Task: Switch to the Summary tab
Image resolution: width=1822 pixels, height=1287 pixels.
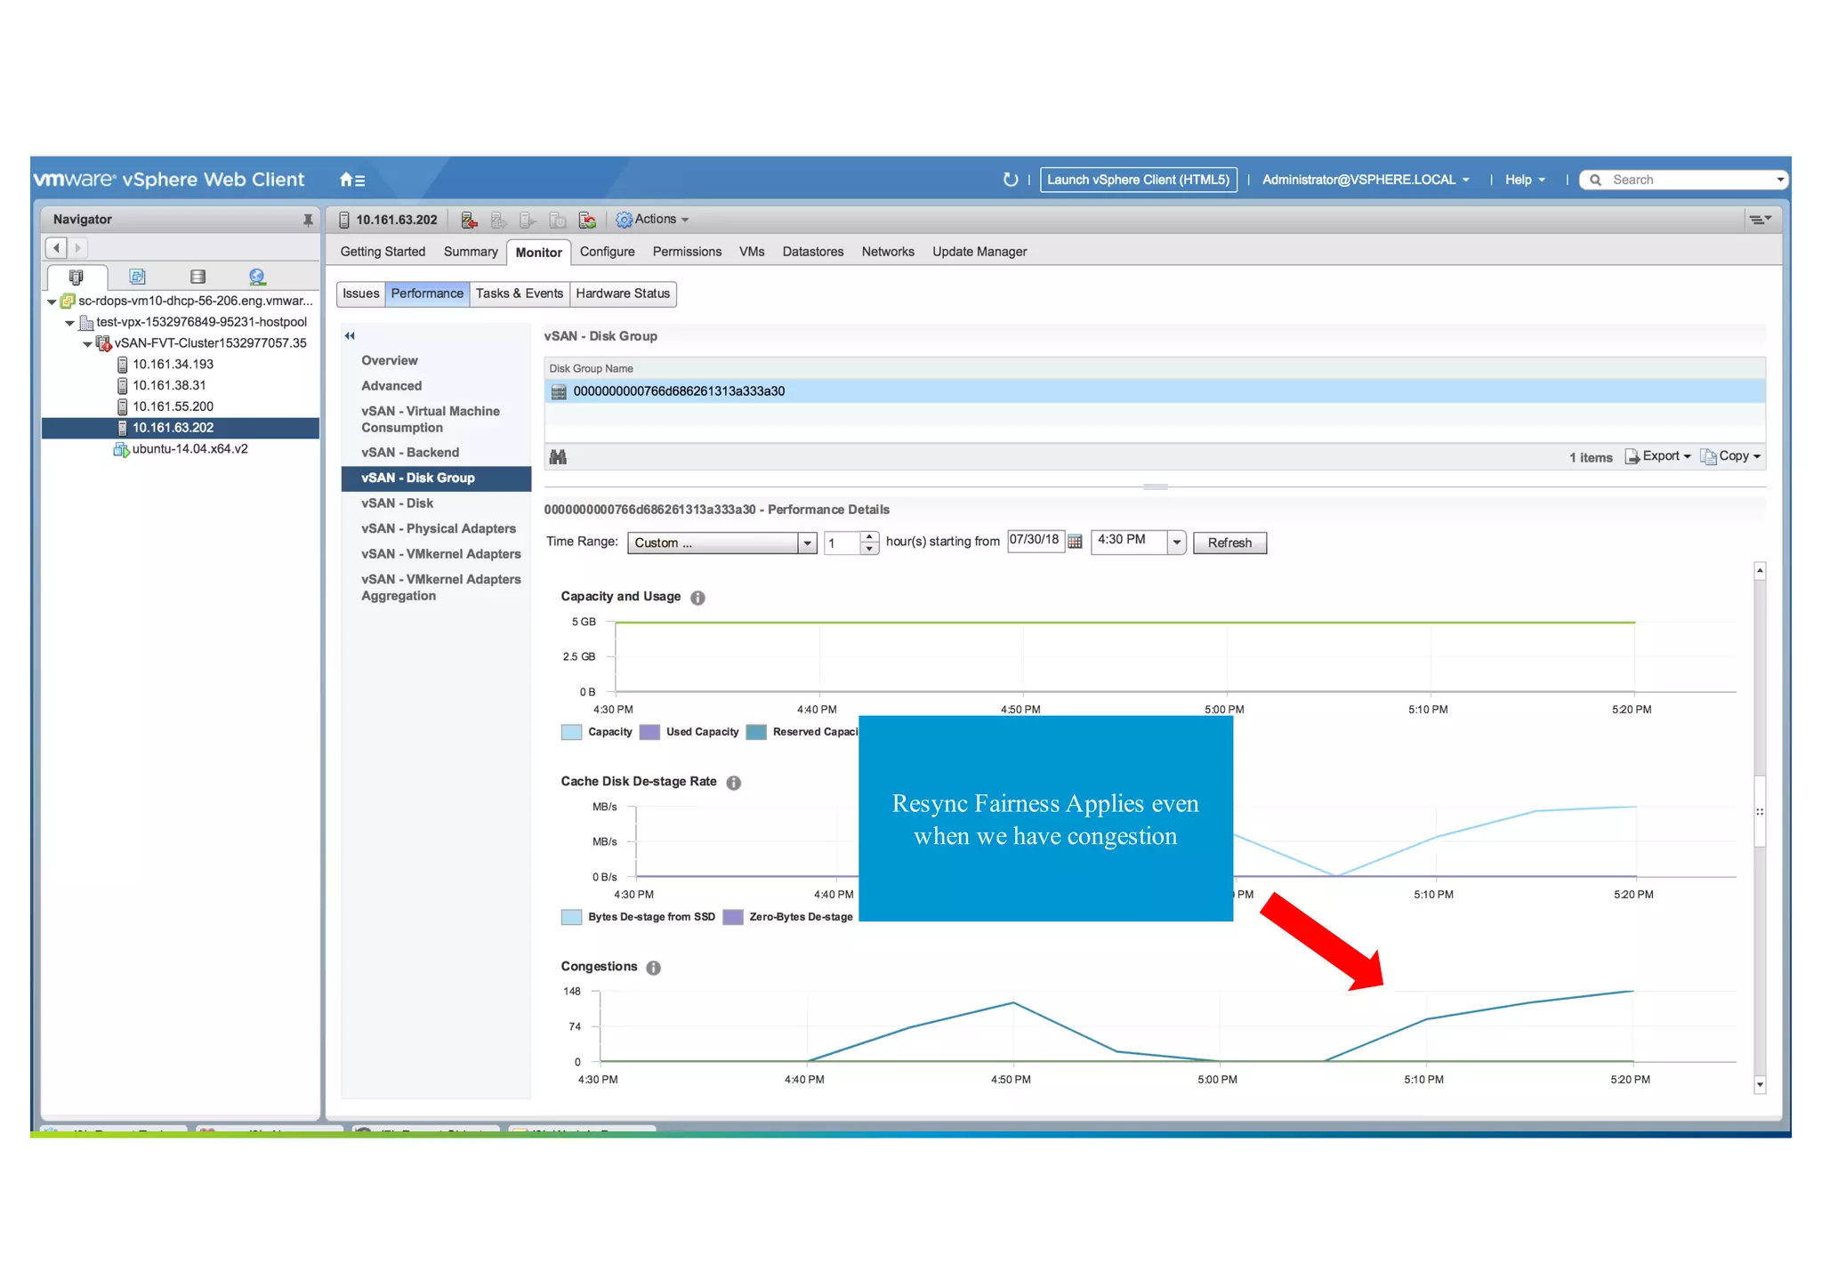Action: coord(471,252)
